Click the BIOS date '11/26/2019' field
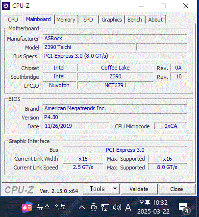Viewport: 199px width, 217px height. coord(76,126)
